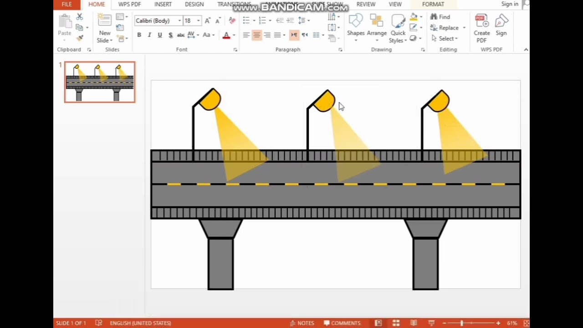Switch to Reading View icon
This screenshot has width=583, height=328.
(x=414, y=323)
